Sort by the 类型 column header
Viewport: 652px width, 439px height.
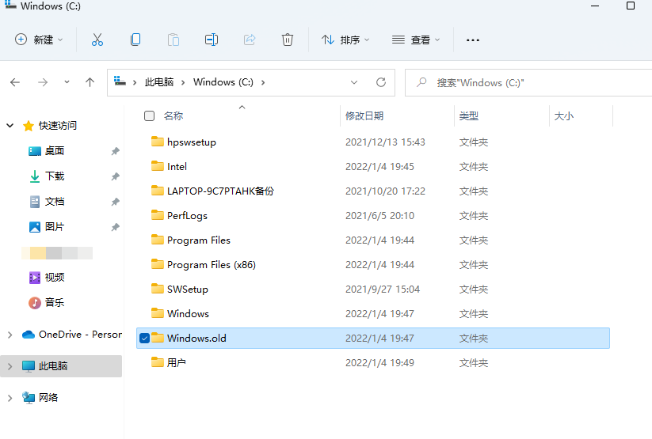(469, 115)
